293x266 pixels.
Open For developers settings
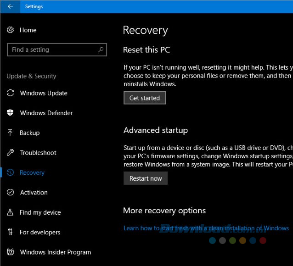tap(40, 232)
